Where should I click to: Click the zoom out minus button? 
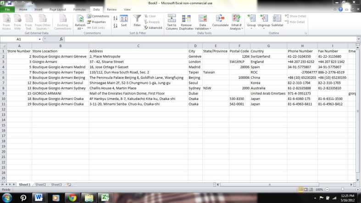point(327,189)
